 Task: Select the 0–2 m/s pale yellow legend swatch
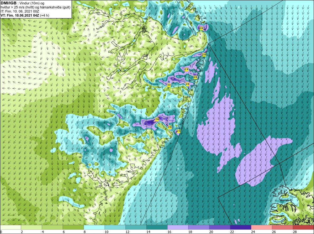coord(10,227)
